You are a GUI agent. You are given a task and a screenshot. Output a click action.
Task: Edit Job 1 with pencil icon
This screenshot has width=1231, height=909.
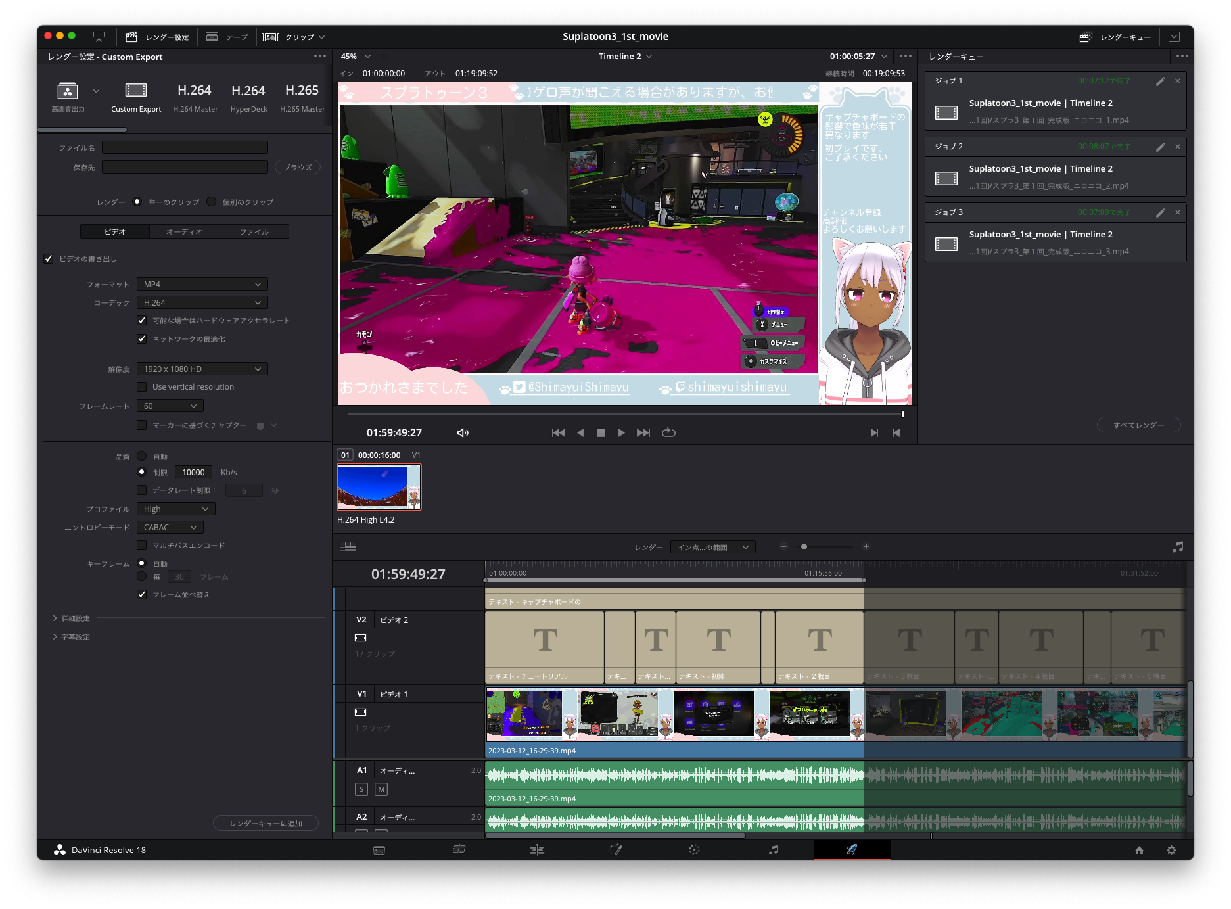coord(1161,81)
